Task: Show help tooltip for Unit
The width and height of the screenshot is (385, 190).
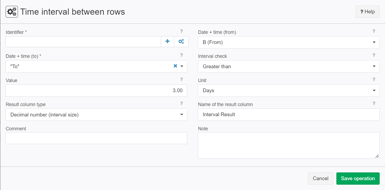Action: point(374,79)
